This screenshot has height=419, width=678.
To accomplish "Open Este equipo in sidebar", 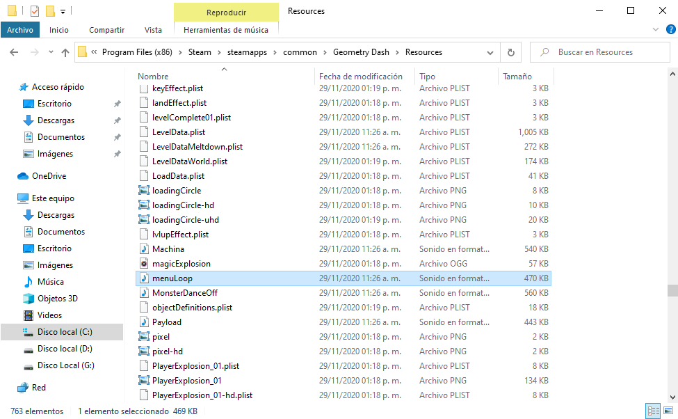I will 53,198.
